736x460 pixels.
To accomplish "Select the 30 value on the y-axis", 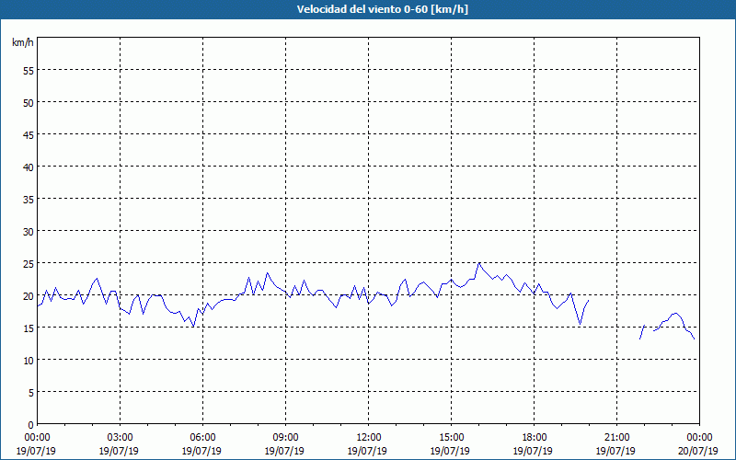I will (x=29, y=232).
